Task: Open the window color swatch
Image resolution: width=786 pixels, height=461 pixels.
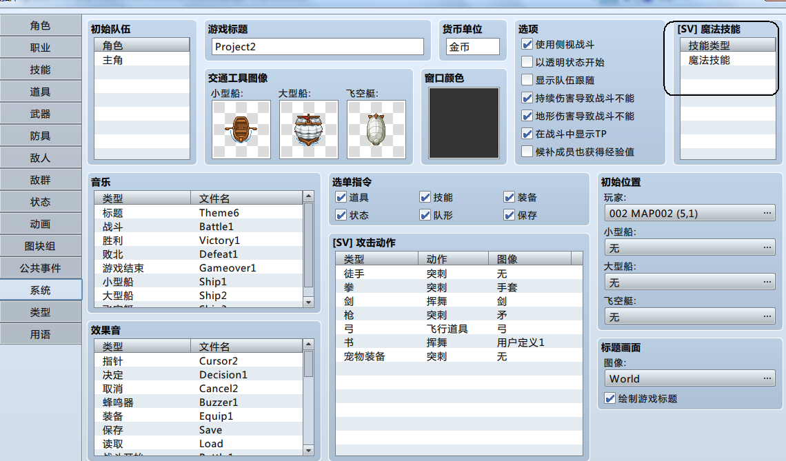Action: (x=464, y=123)
